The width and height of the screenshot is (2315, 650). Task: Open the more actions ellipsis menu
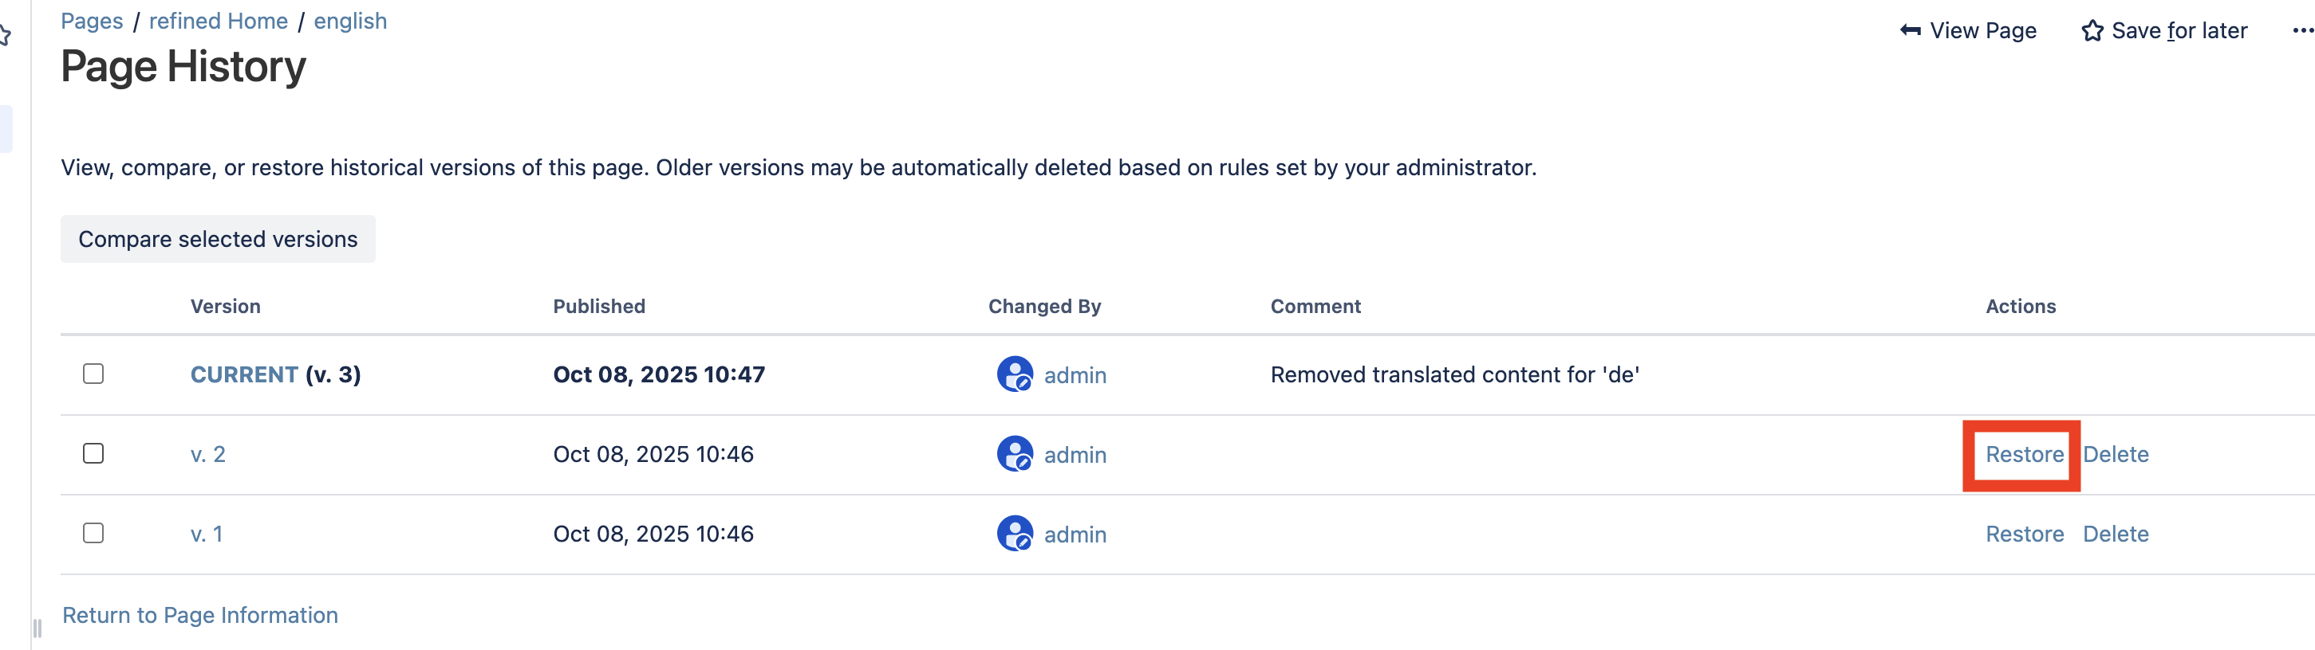(x=2302, y=30)
